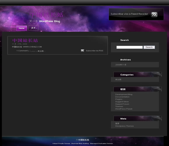Screen dimensions: 169x146
Task: Open Managed Dedicated Servers footer link
Action: point(101,143)
